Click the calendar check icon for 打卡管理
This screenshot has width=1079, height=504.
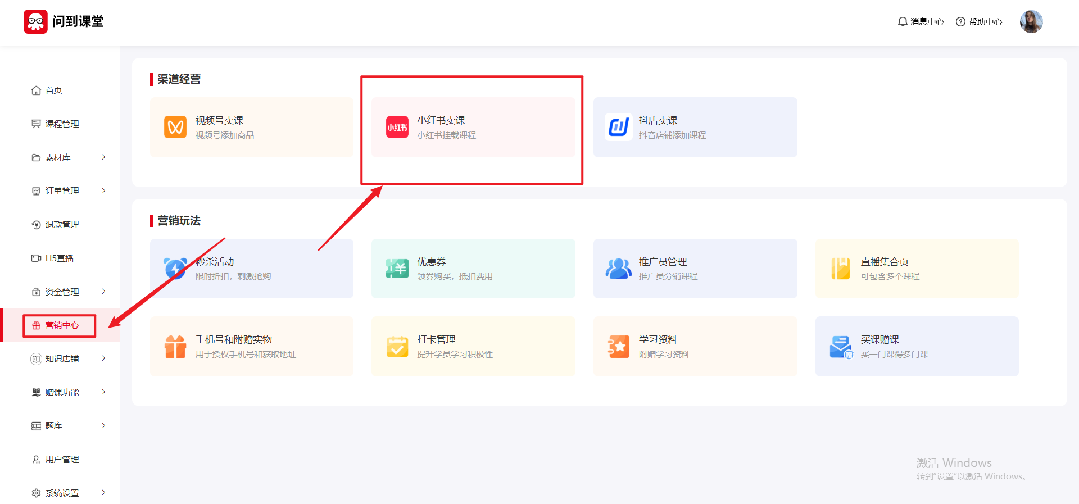coord(397,347)
